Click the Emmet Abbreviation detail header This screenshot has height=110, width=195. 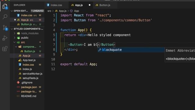coord(180,50)
